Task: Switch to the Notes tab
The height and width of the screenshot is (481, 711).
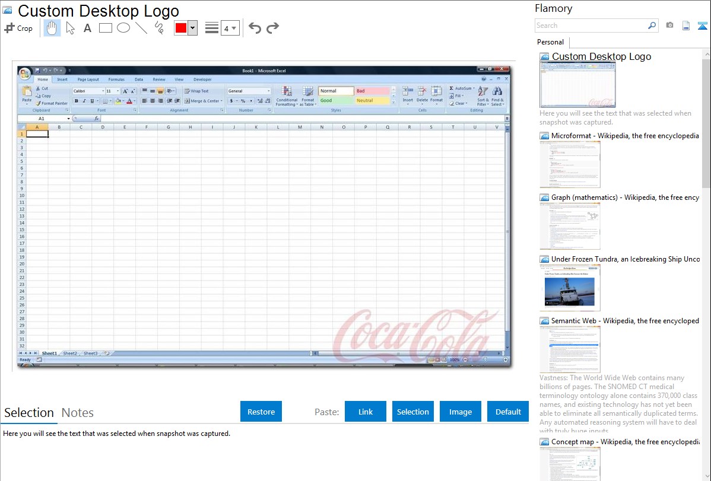Action: coord(78,413)
